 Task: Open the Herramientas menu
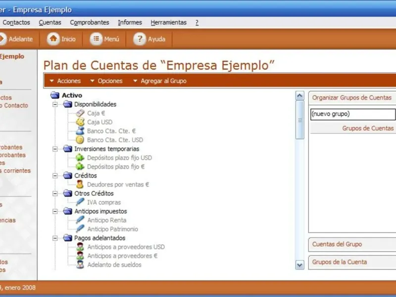168,22
